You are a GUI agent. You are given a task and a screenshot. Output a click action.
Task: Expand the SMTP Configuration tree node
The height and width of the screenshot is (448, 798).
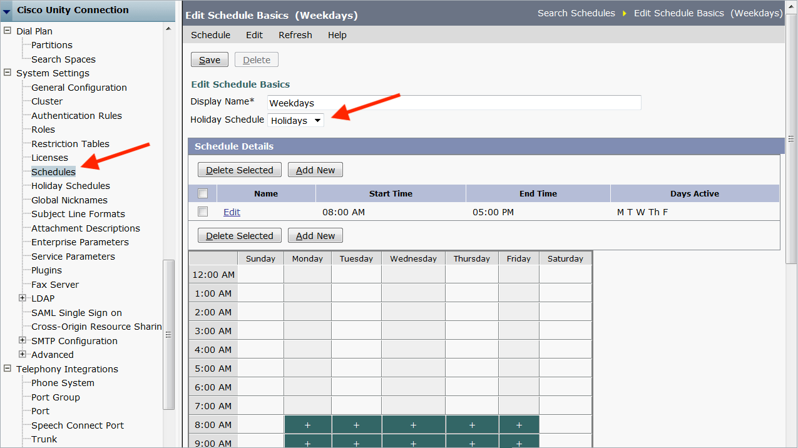(x=23, y=340)
